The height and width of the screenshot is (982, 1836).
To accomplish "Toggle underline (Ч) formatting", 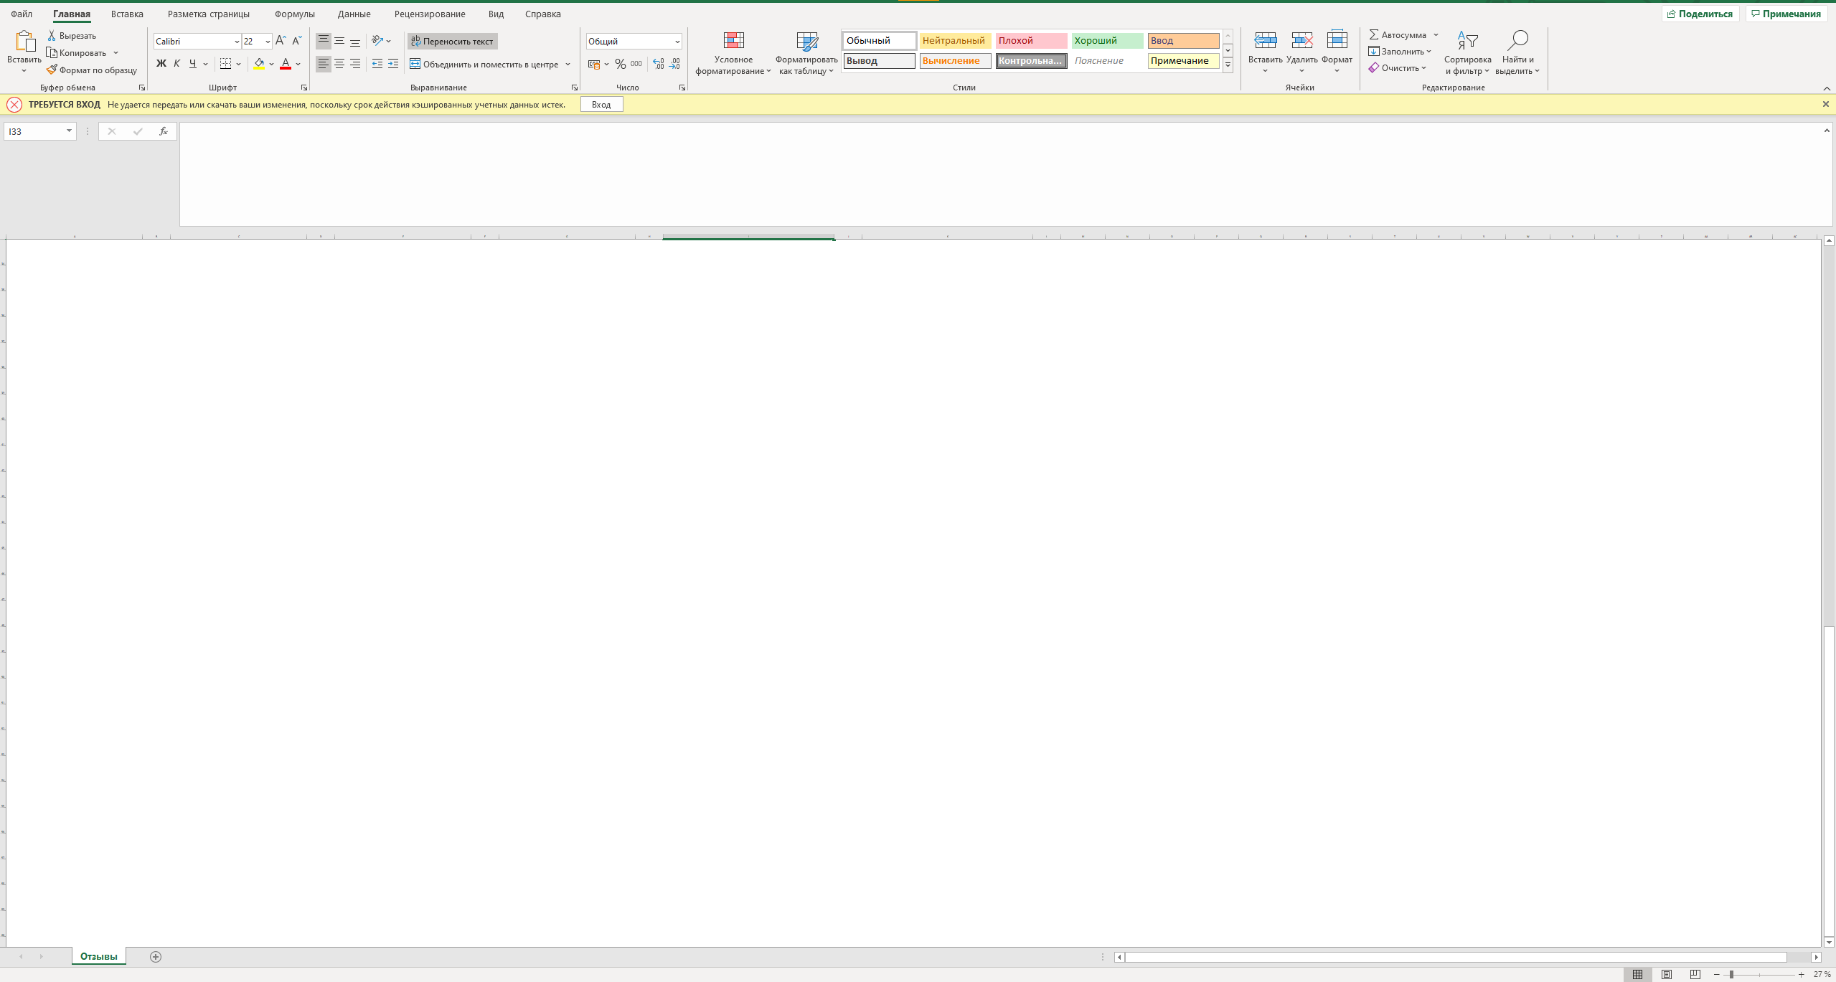I will point(192,64).
